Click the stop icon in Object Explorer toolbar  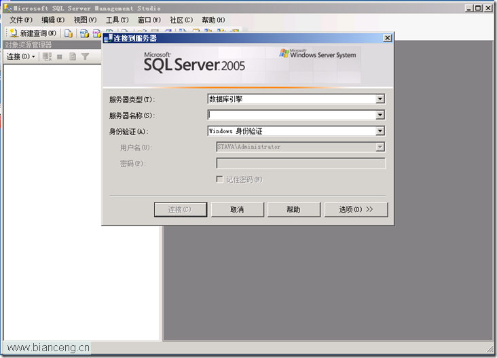coord(60,57)
